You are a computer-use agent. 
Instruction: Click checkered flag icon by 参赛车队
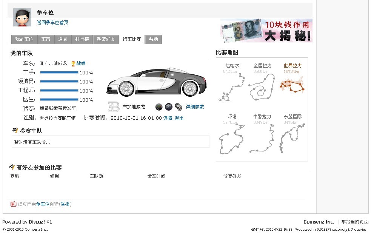coord(15,130)
